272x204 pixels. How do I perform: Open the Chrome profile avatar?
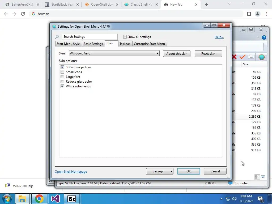[x=258, y=14]
